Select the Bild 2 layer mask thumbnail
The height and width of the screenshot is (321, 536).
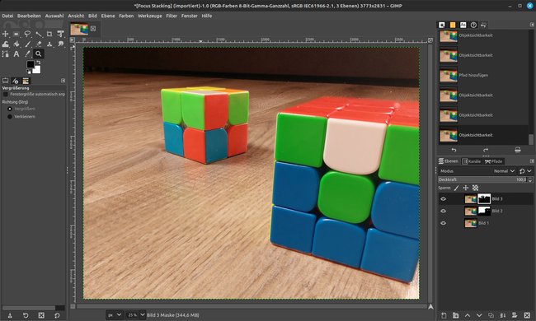tap(484, 211)
